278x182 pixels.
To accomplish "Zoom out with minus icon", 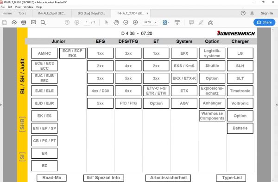I will [x=126, y=22].
